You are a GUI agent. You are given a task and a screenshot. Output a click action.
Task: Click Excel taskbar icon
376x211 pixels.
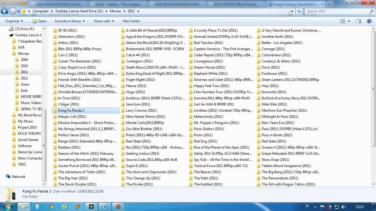click(x=64, y=207)
